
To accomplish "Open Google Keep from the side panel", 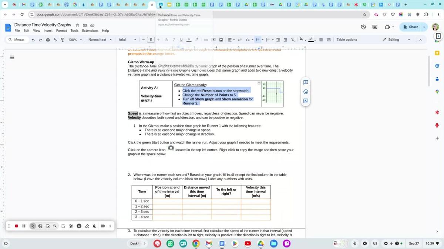I will pyautogui.click(x=437, y=53).
